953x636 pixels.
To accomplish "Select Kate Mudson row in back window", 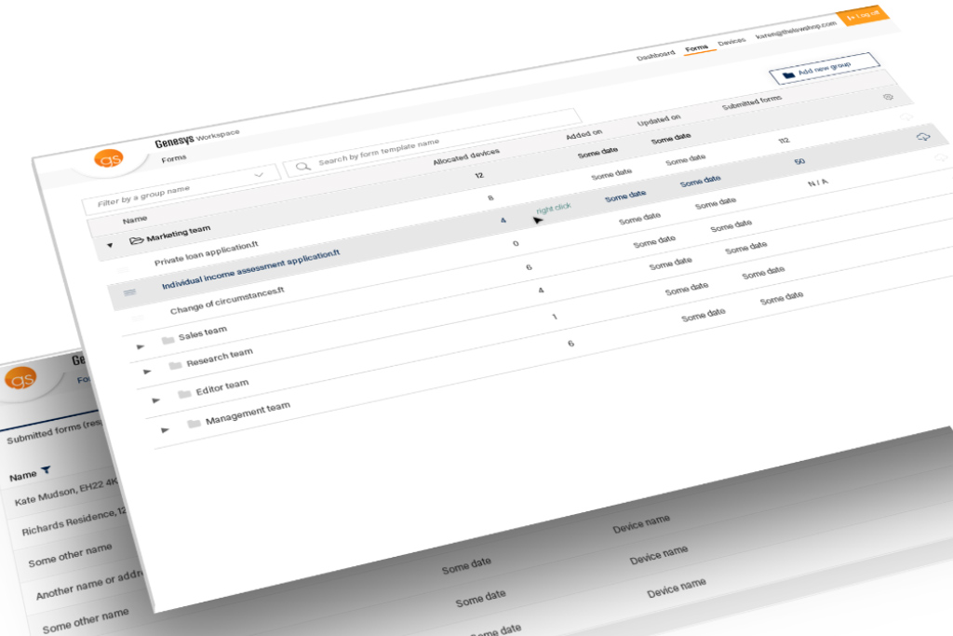I will 66,494.
